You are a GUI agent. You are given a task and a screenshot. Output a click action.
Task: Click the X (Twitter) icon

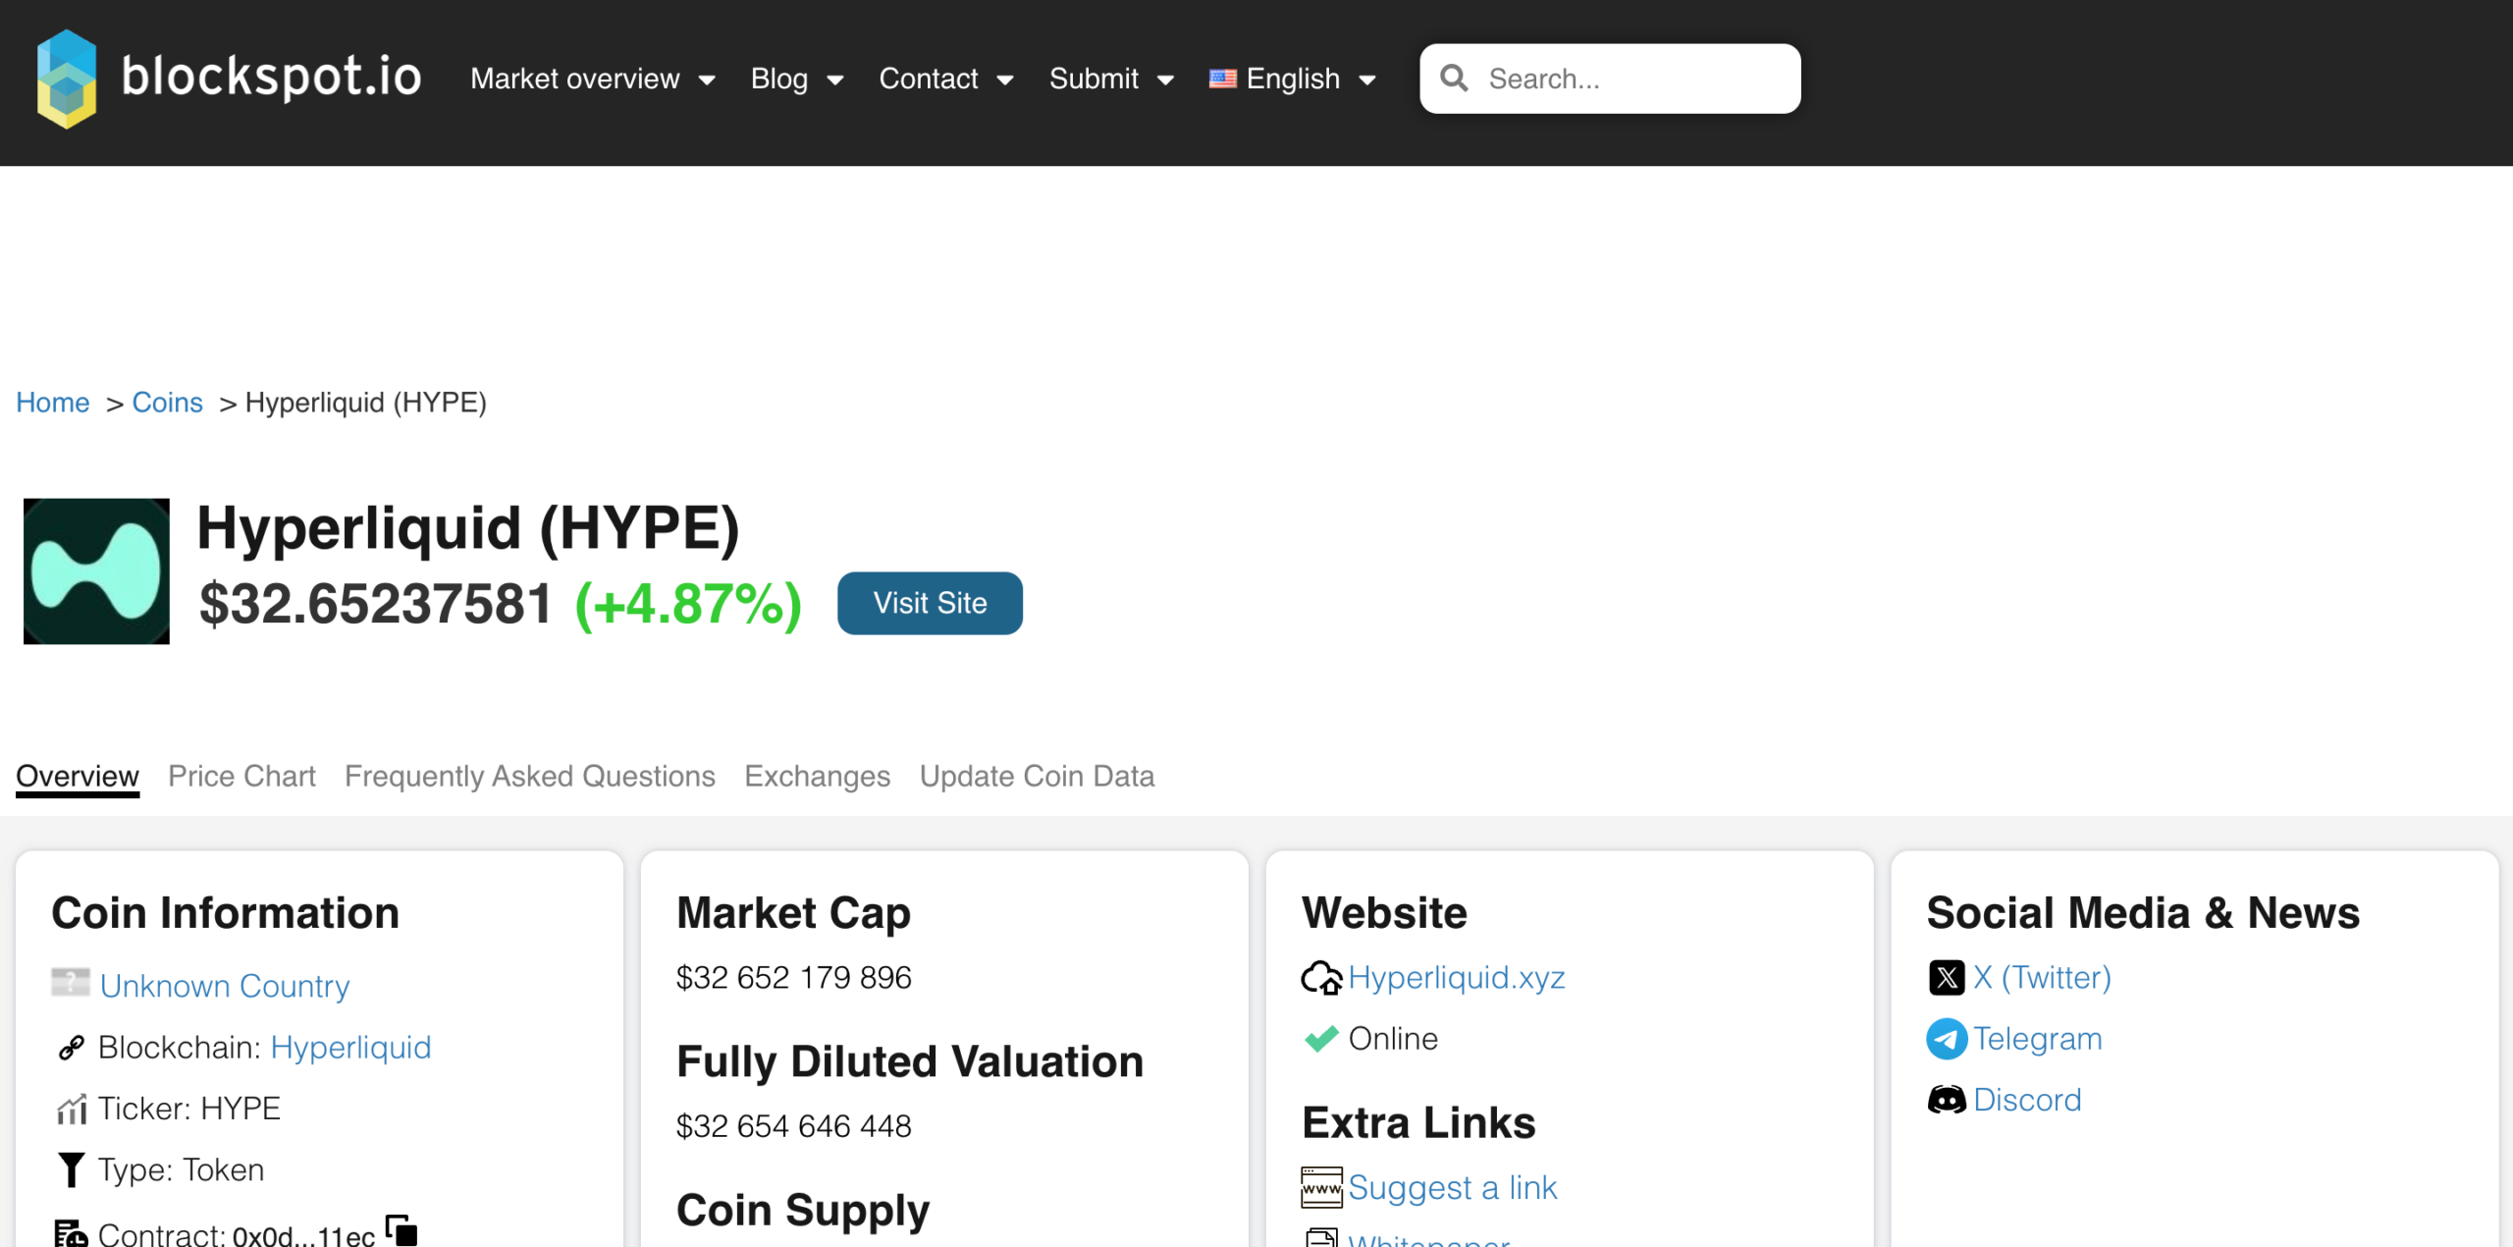tap(1947, 978)
